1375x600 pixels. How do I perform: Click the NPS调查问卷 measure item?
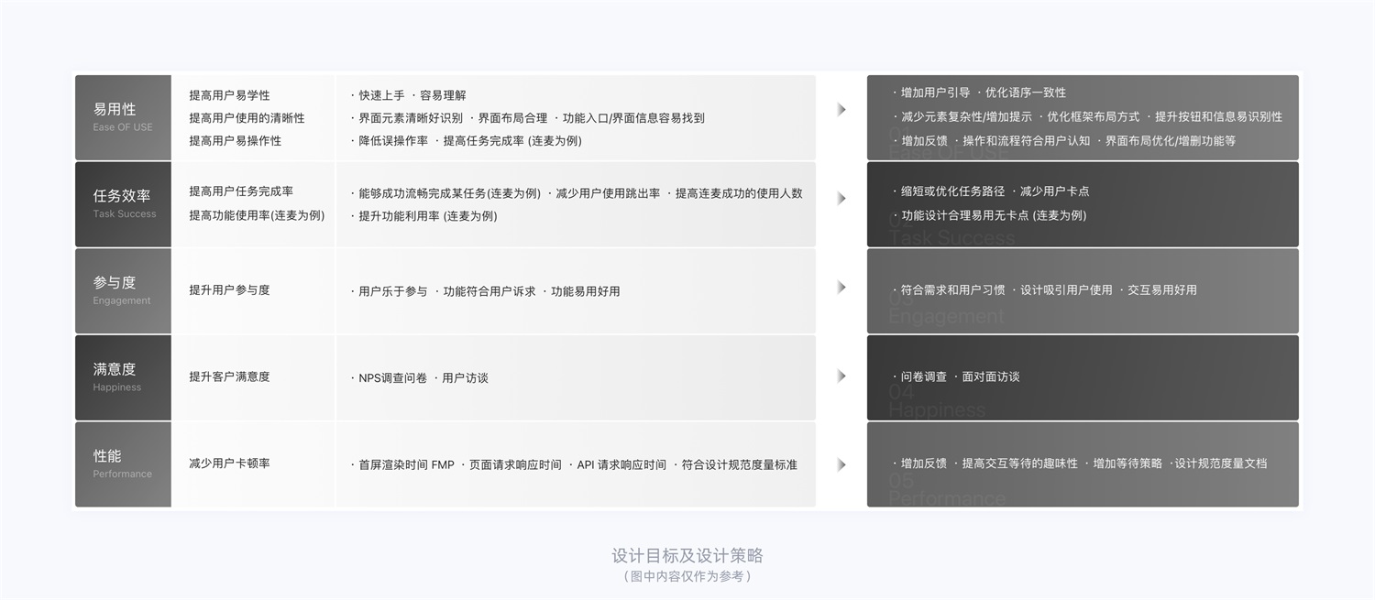(x=390, y=376)
